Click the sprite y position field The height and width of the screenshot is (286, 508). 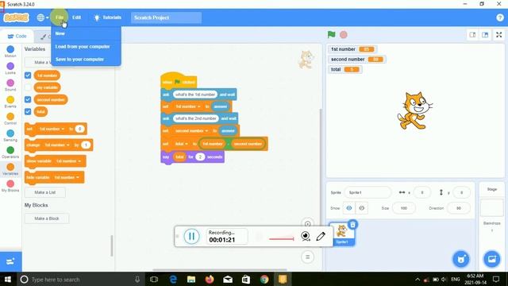click(461, 192)
